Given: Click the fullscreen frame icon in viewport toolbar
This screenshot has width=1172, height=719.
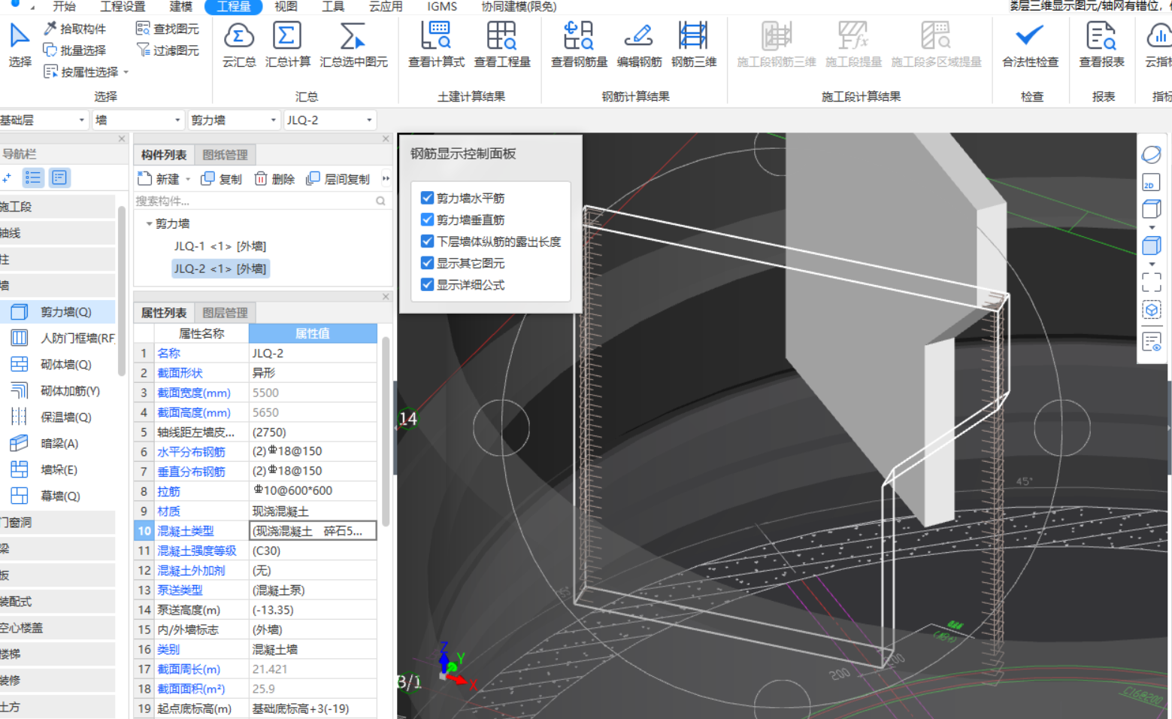Looking at the screenshot, I should click(1151, 282).
